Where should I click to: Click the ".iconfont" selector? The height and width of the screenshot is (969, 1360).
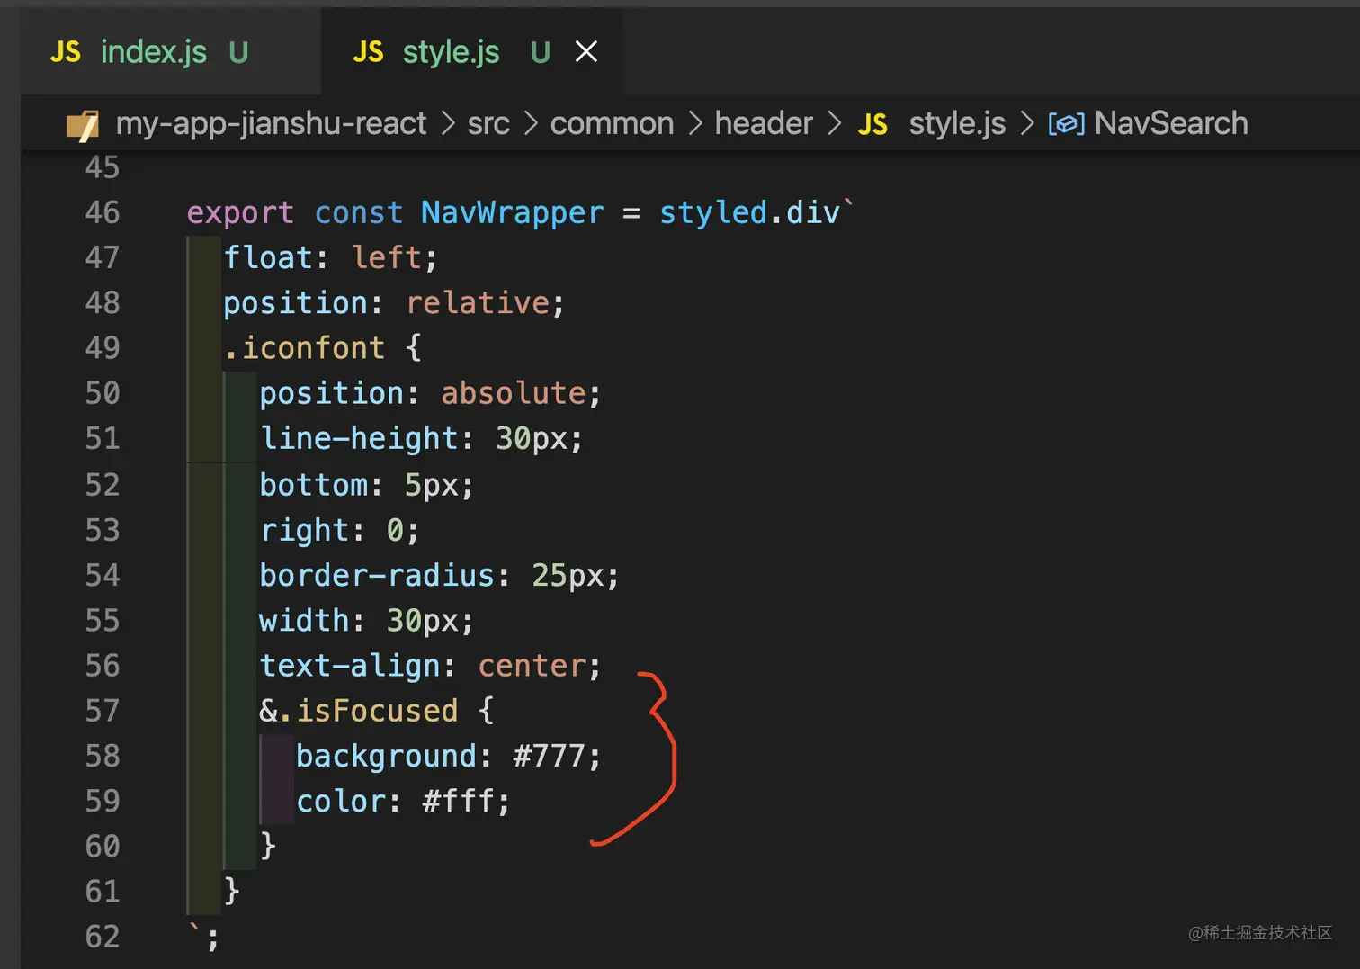click(304, 347)
